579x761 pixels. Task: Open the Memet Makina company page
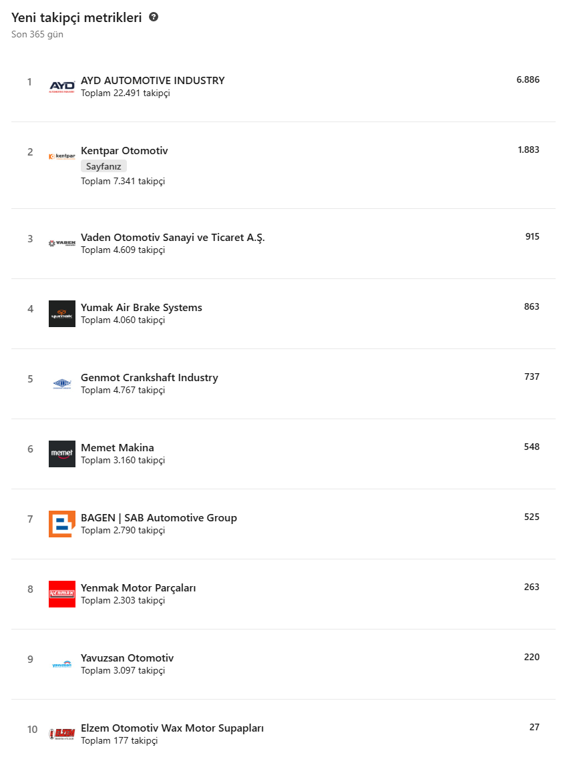[x=117, y=448]
